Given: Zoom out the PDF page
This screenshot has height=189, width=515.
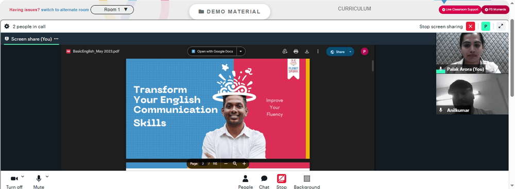Looking at the screenshot, I should click(226, 163).
